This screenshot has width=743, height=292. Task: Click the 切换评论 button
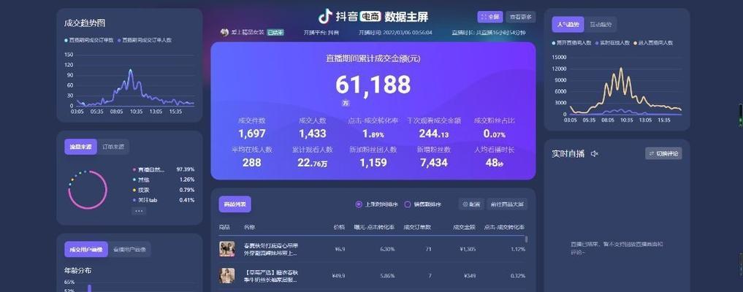point(663,153)
